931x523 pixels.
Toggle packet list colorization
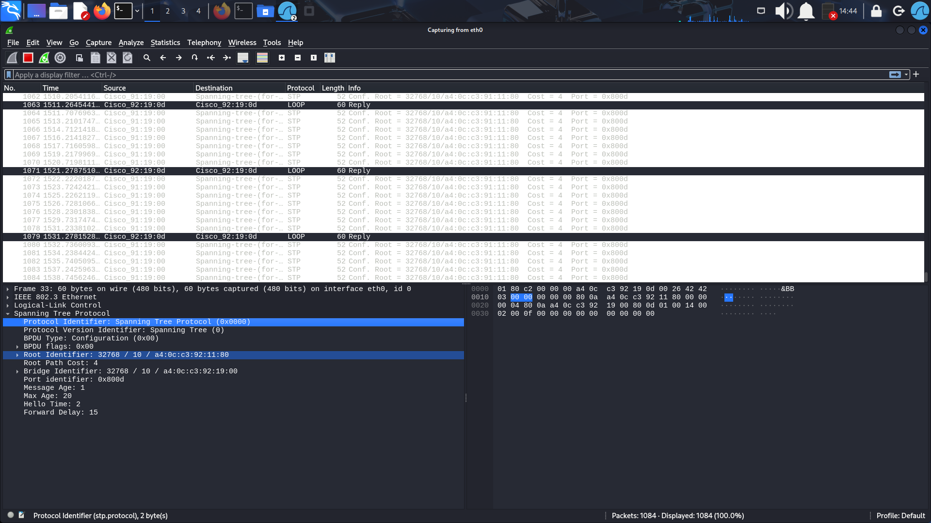click(262, 58)
